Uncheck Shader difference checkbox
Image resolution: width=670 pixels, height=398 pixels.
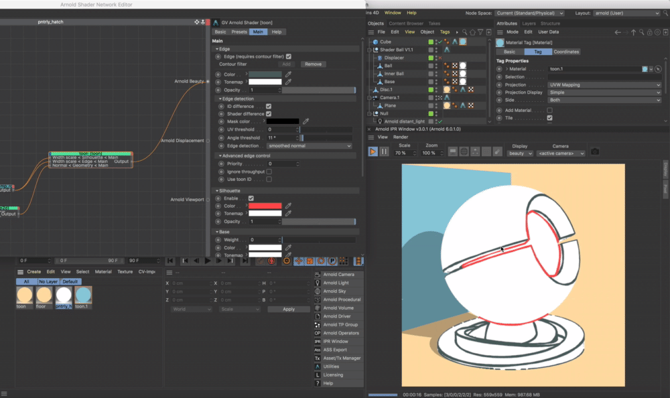(269, 114)
